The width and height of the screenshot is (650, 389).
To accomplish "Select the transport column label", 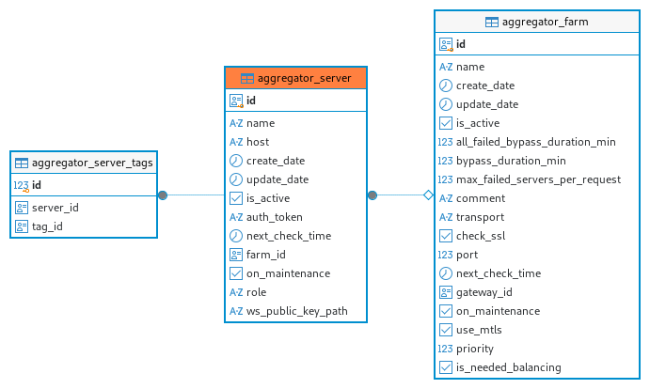I will click(480, 217).
